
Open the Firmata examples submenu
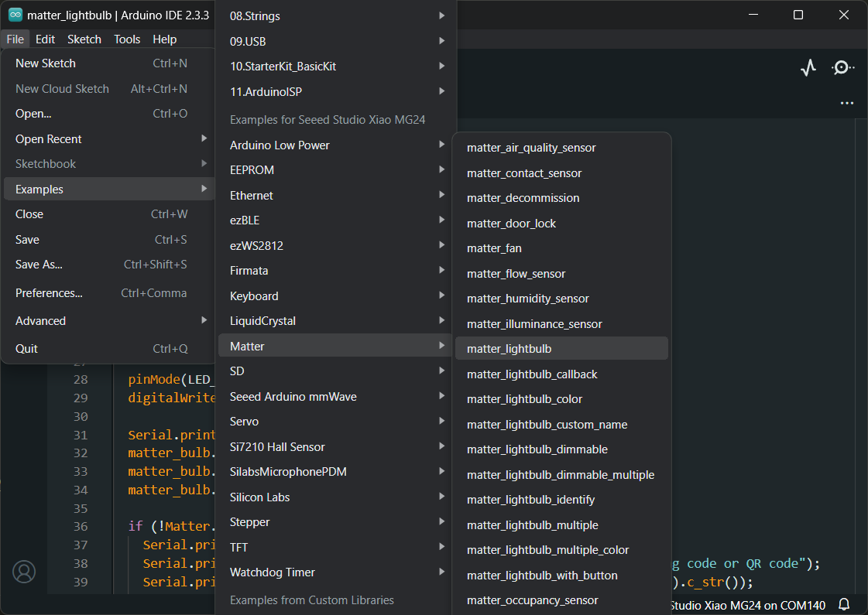336,271
